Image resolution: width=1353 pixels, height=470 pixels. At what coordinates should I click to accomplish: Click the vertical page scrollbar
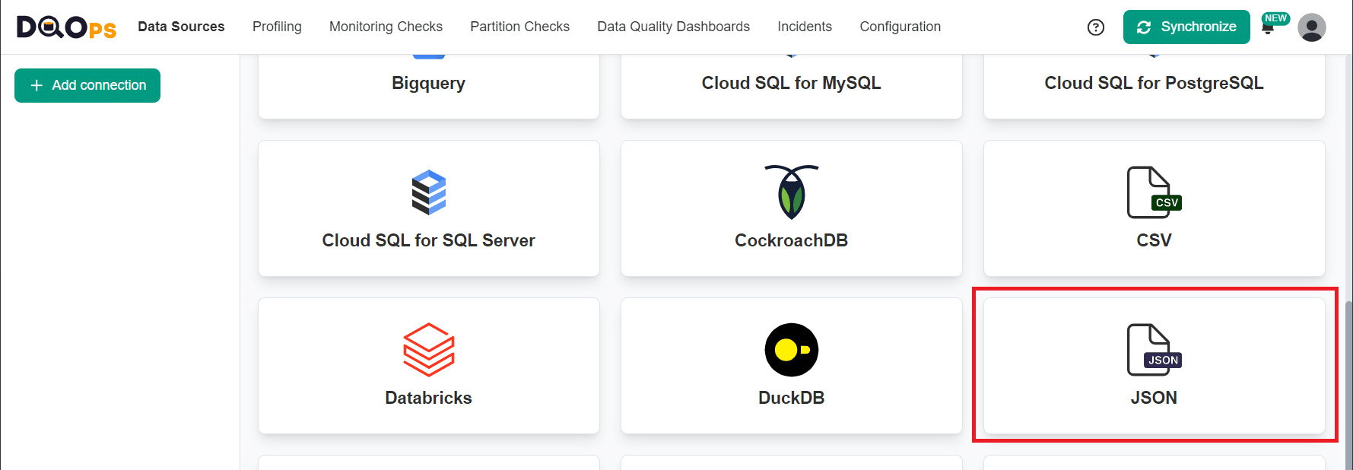(1348, 384)
